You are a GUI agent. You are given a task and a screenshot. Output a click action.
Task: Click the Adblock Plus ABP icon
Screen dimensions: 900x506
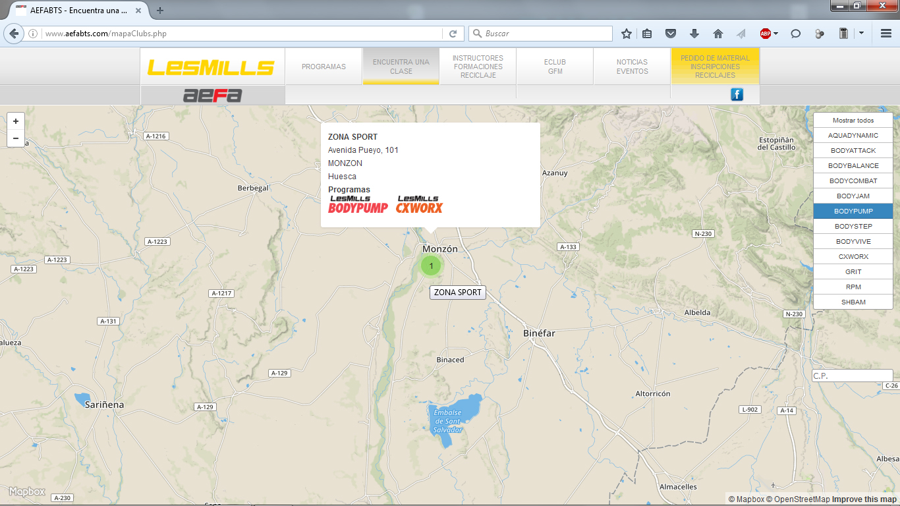[765, 34]
